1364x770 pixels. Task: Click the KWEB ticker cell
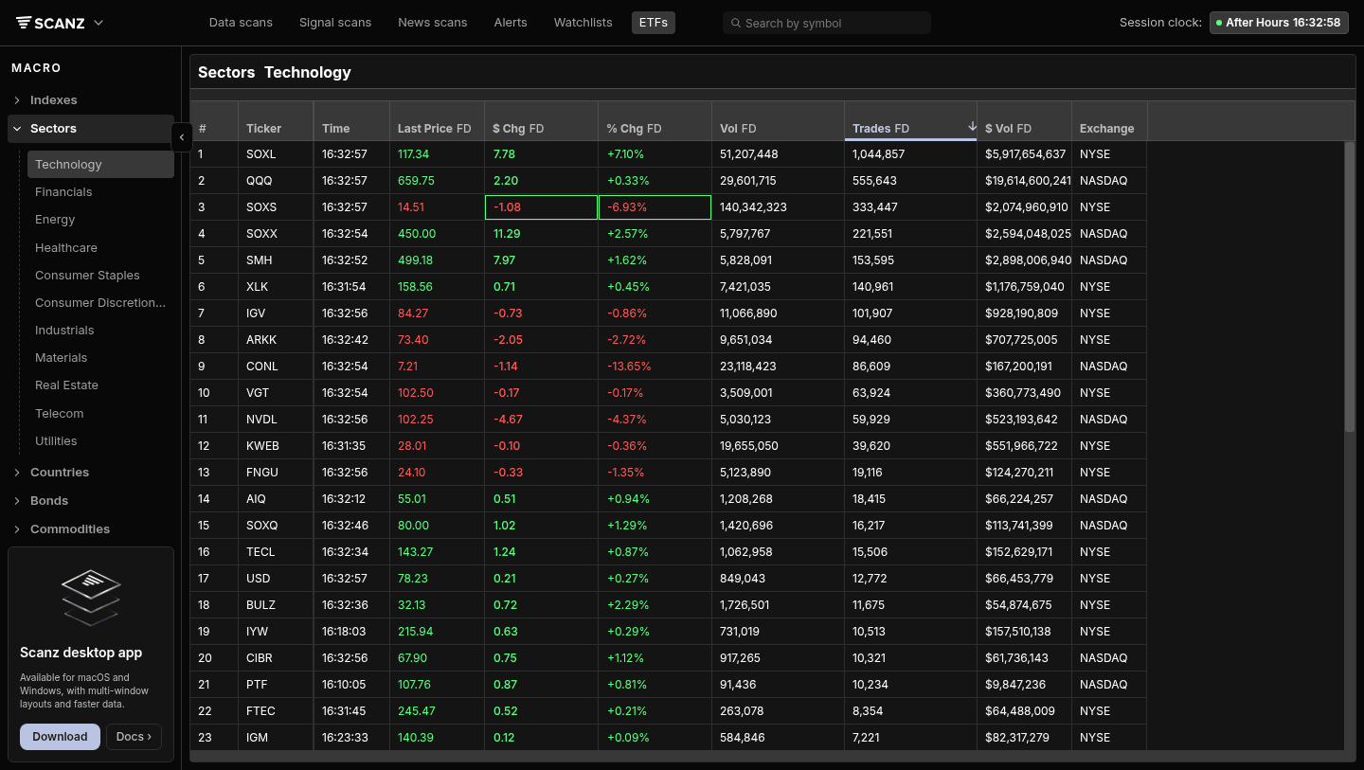tap(276, 446)
